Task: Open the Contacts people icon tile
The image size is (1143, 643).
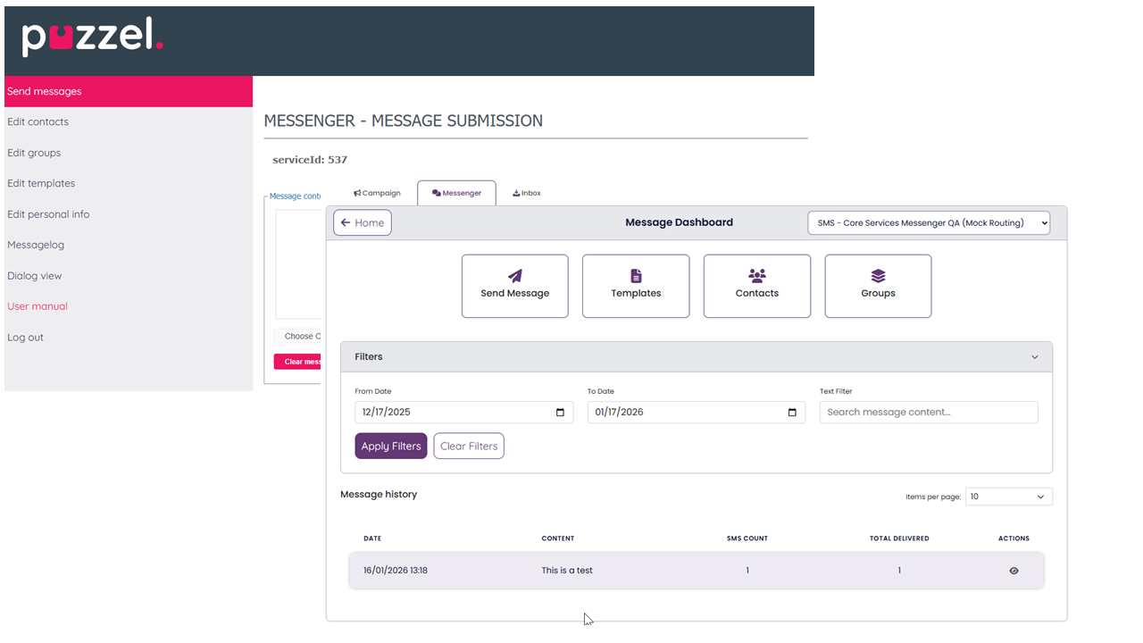Action: click(757, 277)
